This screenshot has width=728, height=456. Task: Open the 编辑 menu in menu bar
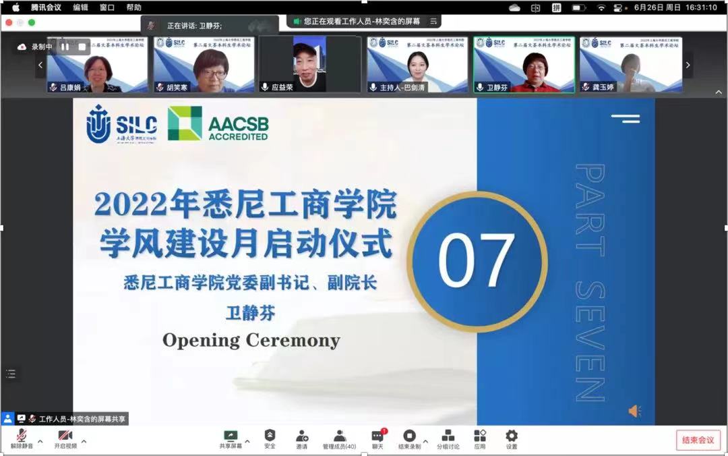click(80, 7)
